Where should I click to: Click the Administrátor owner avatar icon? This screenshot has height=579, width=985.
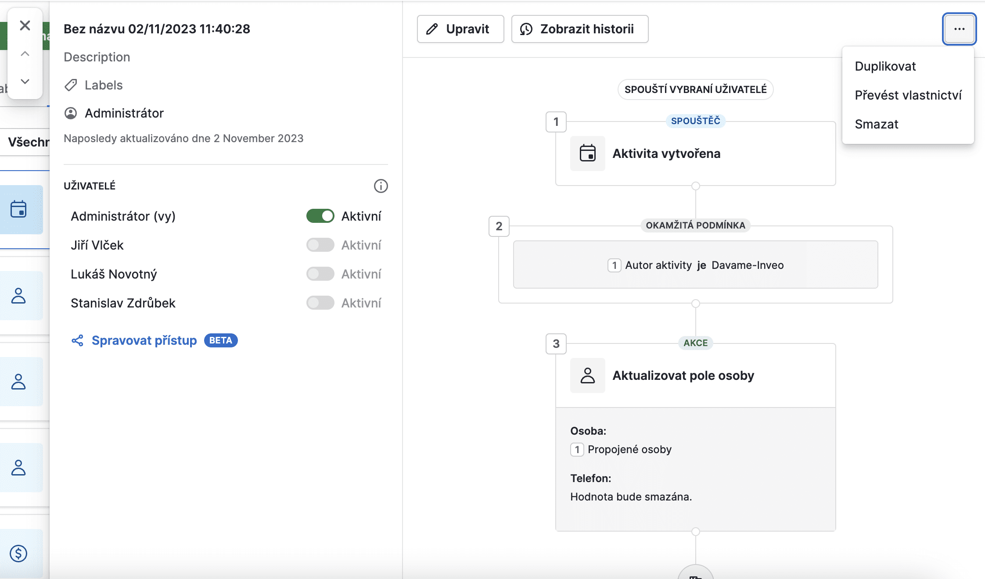tap(71, 113)
